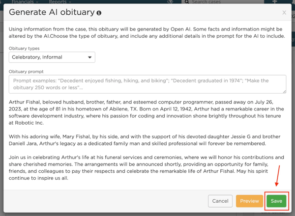Click into the Search cases field
This screenshot has height=216, width=295.
pyautogui.click(x=223, y=2)
